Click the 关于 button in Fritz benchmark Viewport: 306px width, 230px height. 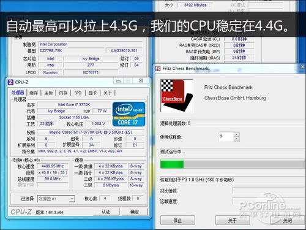coord(233,220)
